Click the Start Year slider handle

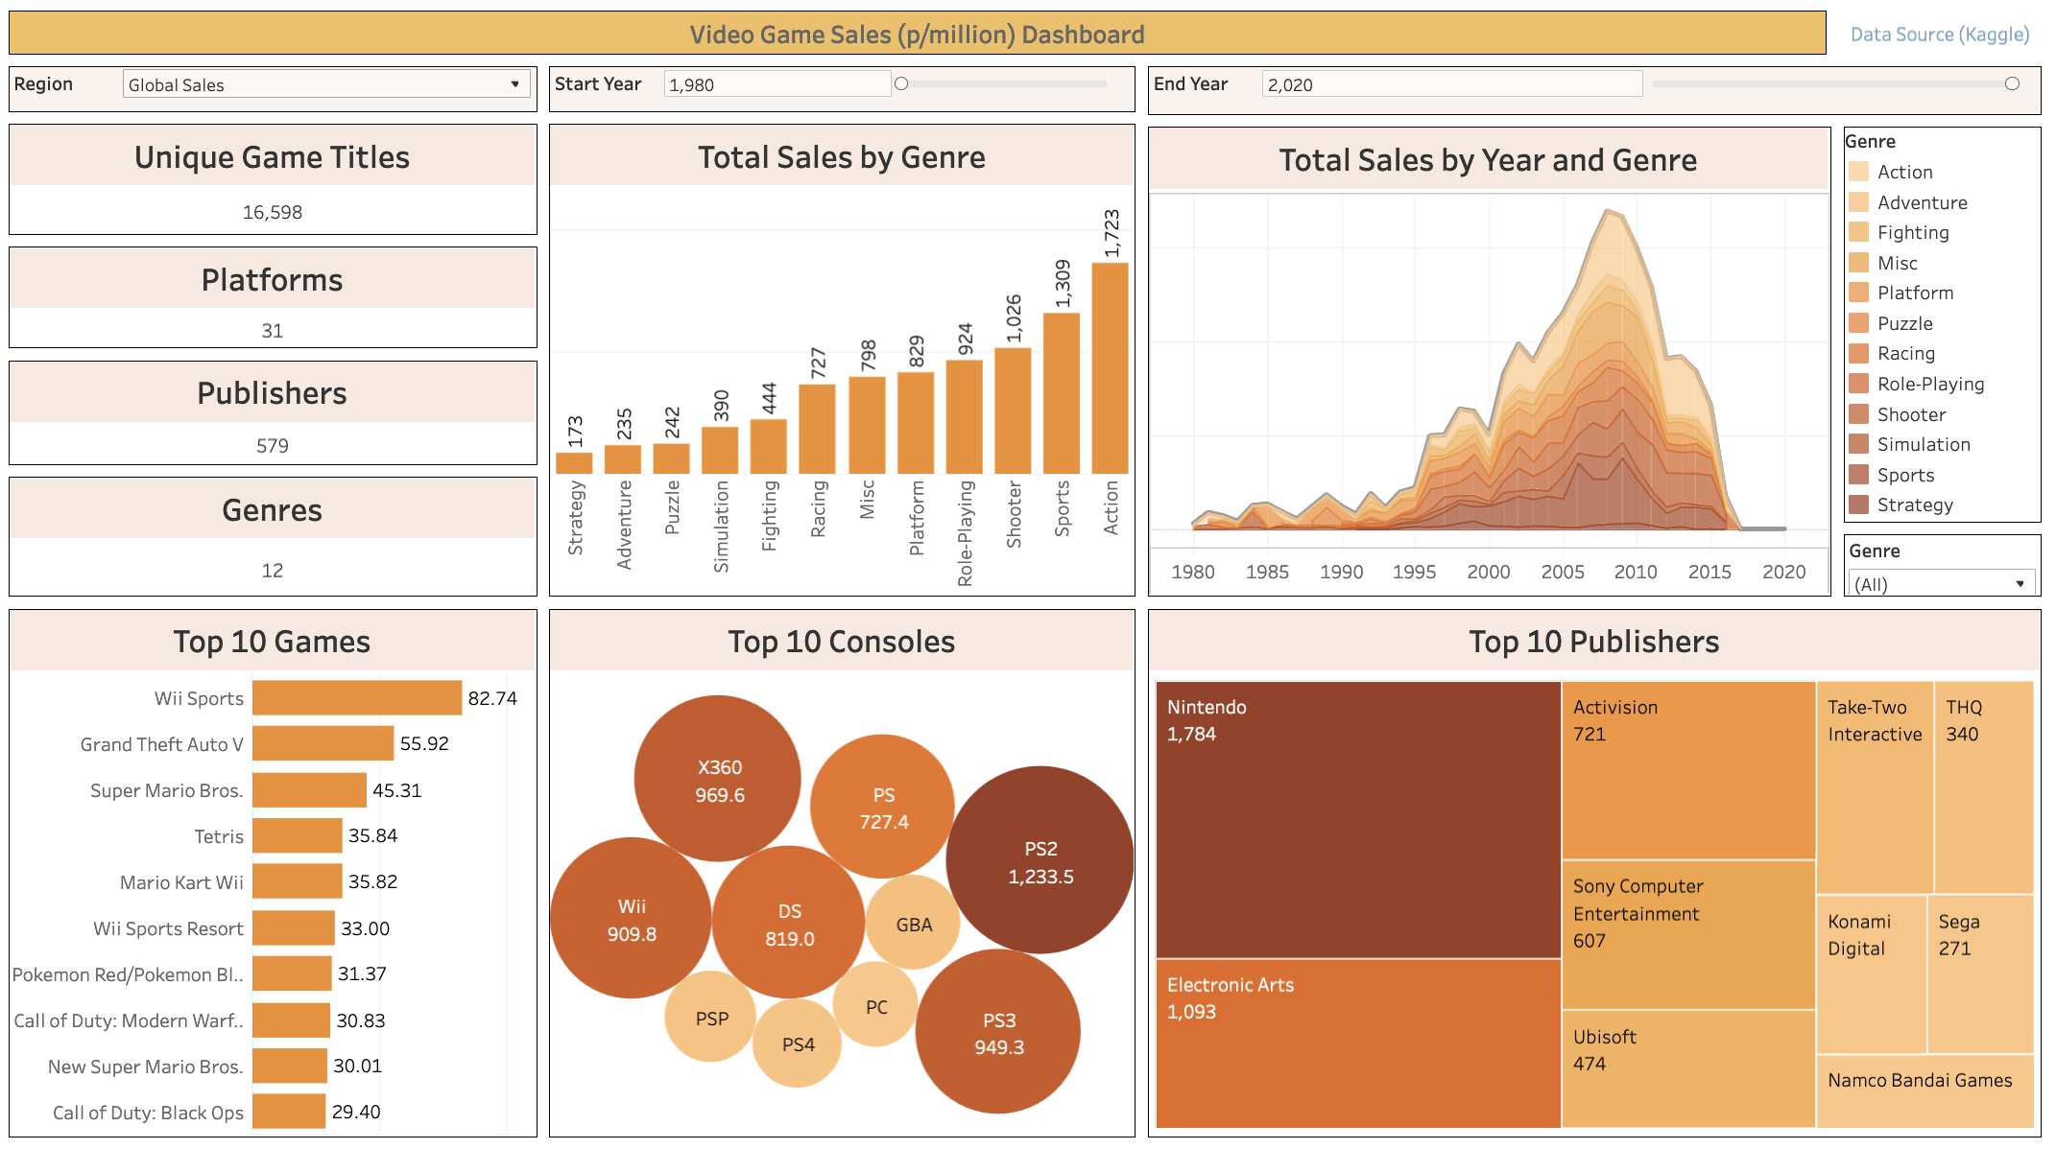coord(900,83)
